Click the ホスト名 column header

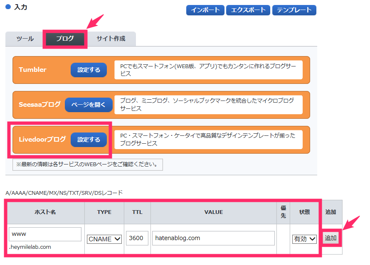coord(45,212)
